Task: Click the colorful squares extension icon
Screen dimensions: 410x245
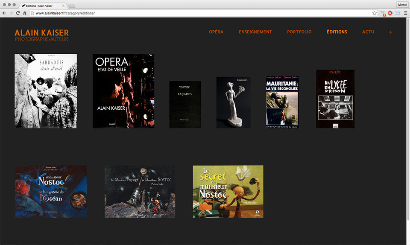Action: [x=383, y=13]
